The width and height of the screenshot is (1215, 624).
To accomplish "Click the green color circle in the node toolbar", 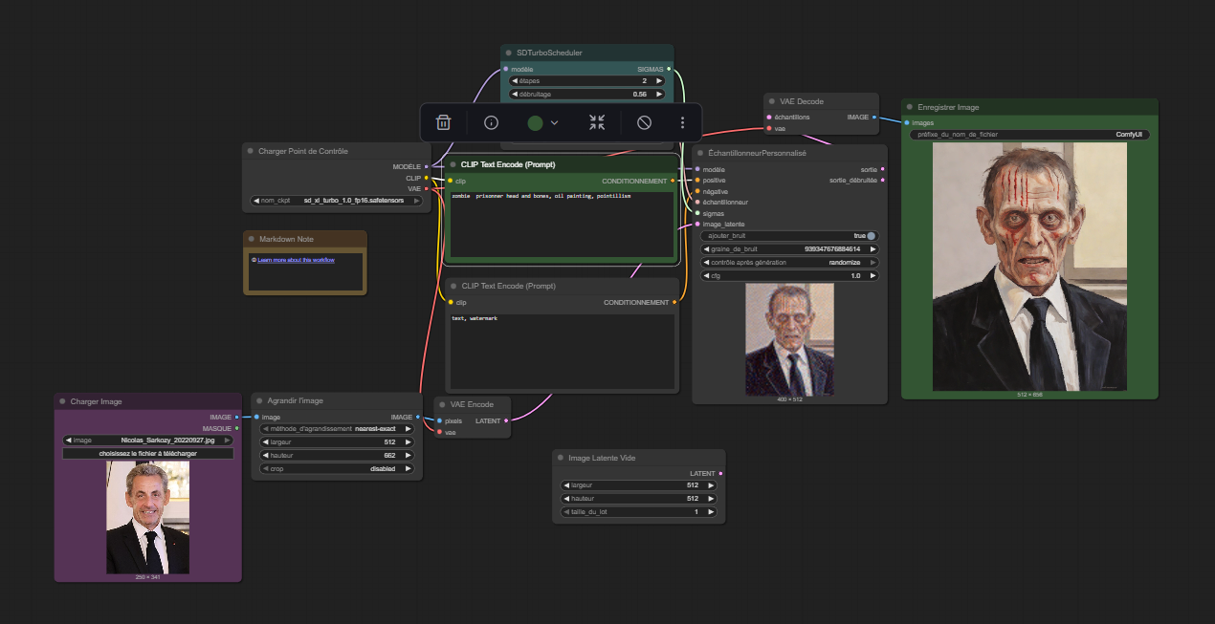I will point(535,122).
